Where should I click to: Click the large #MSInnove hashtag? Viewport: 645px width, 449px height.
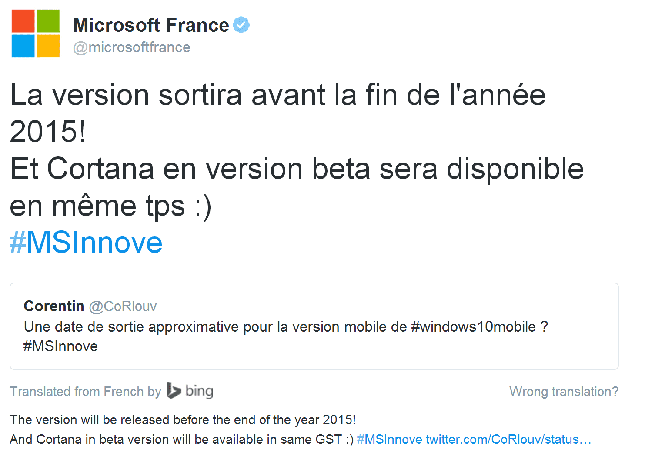[x=86, y=242]
